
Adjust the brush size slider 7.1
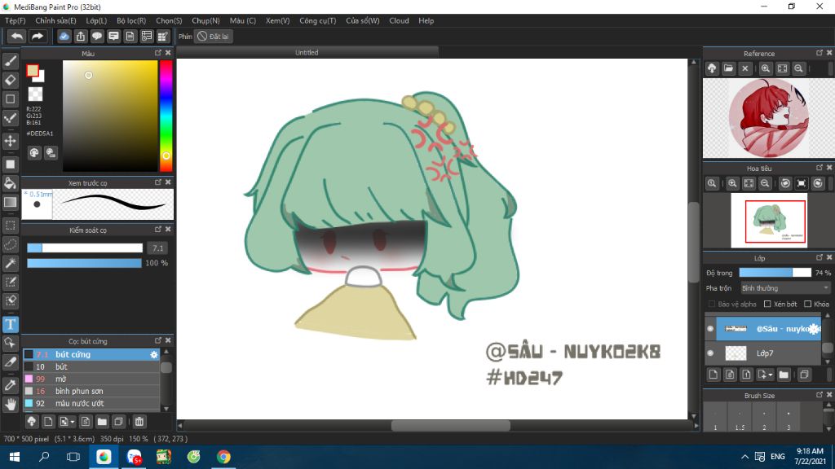85,248
